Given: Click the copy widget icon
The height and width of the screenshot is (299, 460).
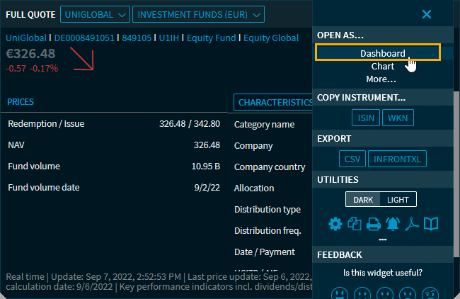Looking at the screenshot, I should click(355, 225).
